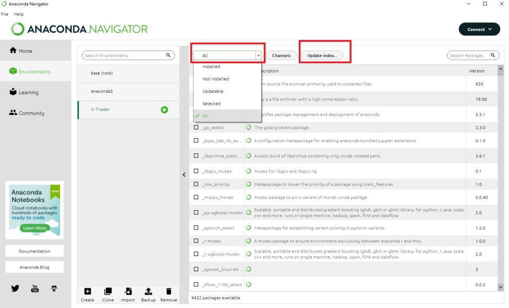Check the _libgcc_mutex package checkbox
Screen dimensions: 509x308
pos(196,171)
